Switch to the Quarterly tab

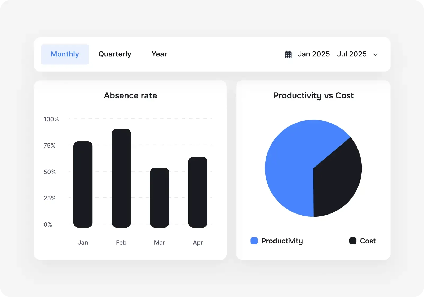(x=115, y=54)
